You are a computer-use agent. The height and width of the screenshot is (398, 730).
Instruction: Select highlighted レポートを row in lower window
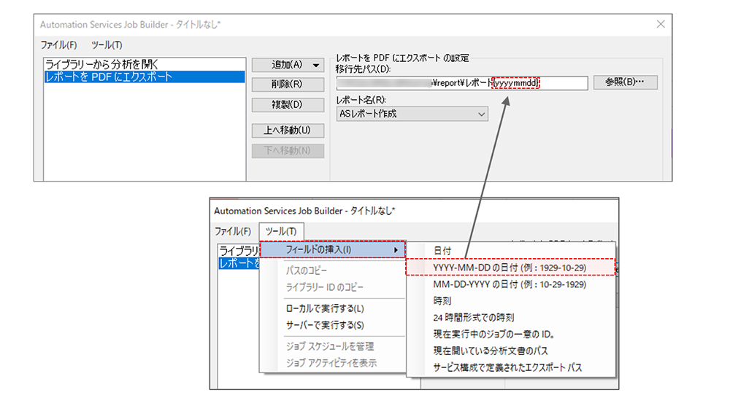point(239,263)
